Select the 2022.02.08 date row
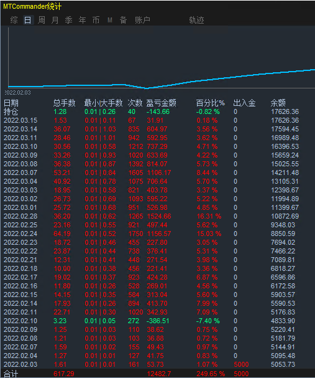 (21, 339)
